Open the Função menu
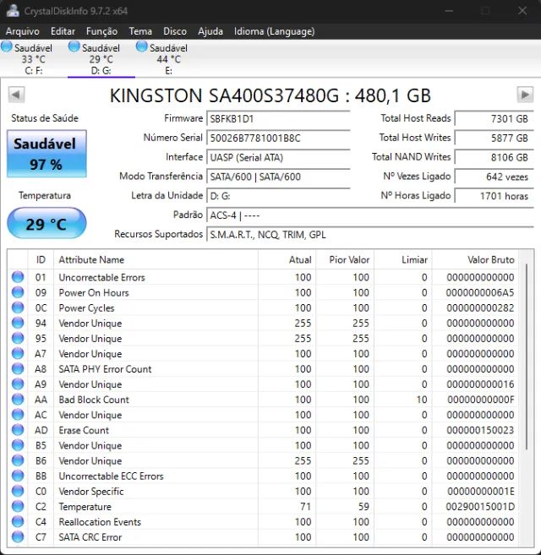 [x=101, y=31]
